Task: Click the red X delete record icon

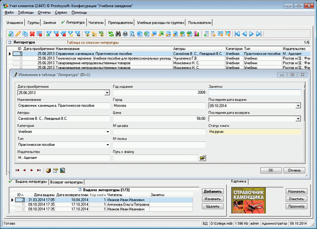Action: pyautogui.click(x=32, y=34)
